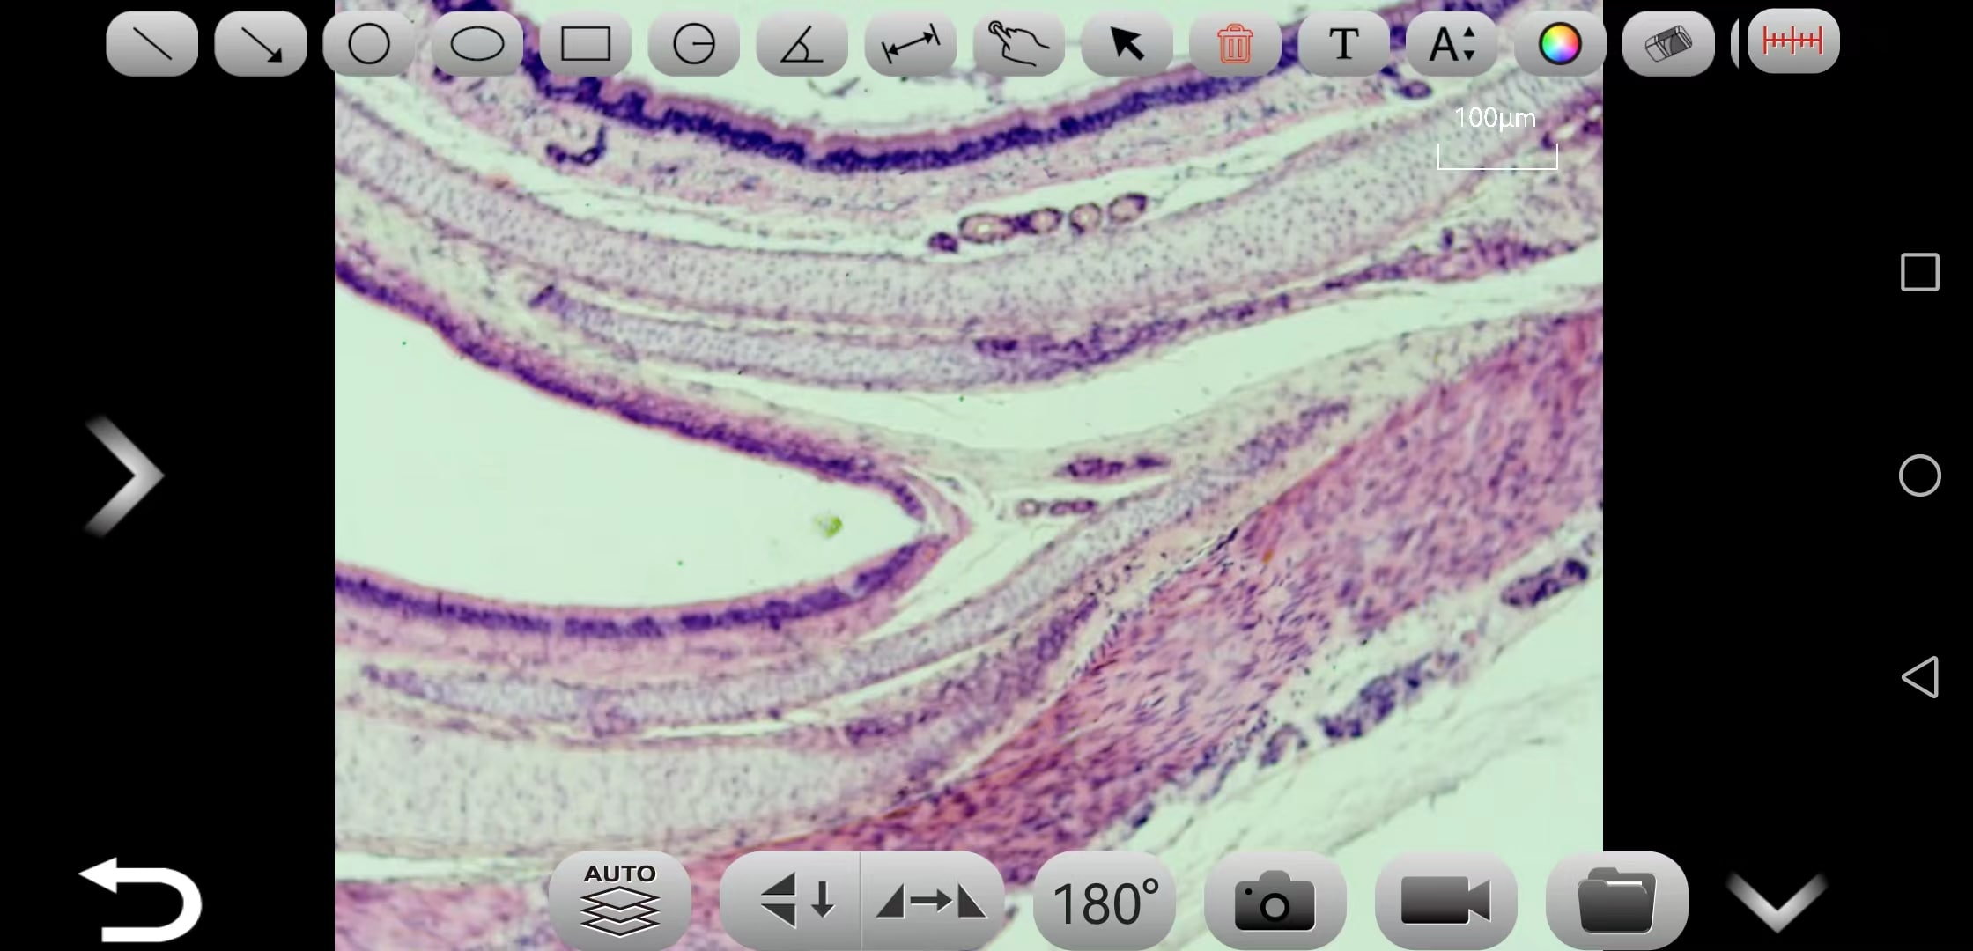This screenshot has width=1973, height=951.
Task: Tap Android recent apps square button
Action: pos(1920,272)
